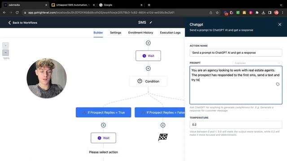This screenshot has width=287, height=161.
Task: Open the Settings tab
Action: [116, 33]
